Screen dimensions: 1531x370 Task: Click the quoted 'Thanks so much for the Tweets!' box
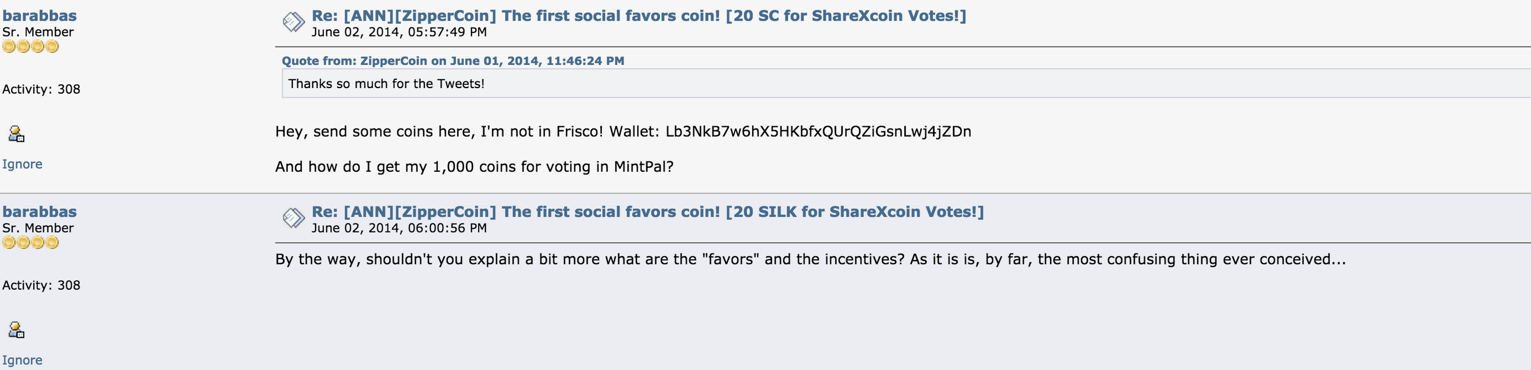click(x=906, y=83)
